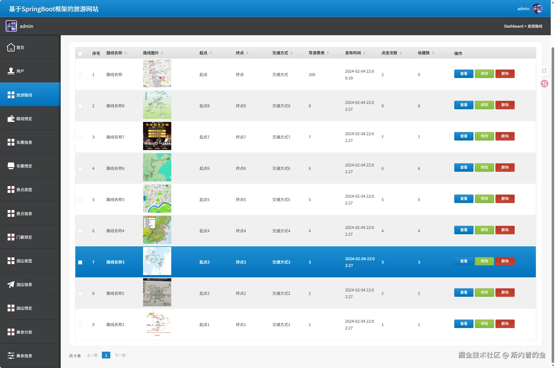Click the route map thumbnail of 路线名称5
Viewport: 555px width, 368px height.
tap(157, 199)
